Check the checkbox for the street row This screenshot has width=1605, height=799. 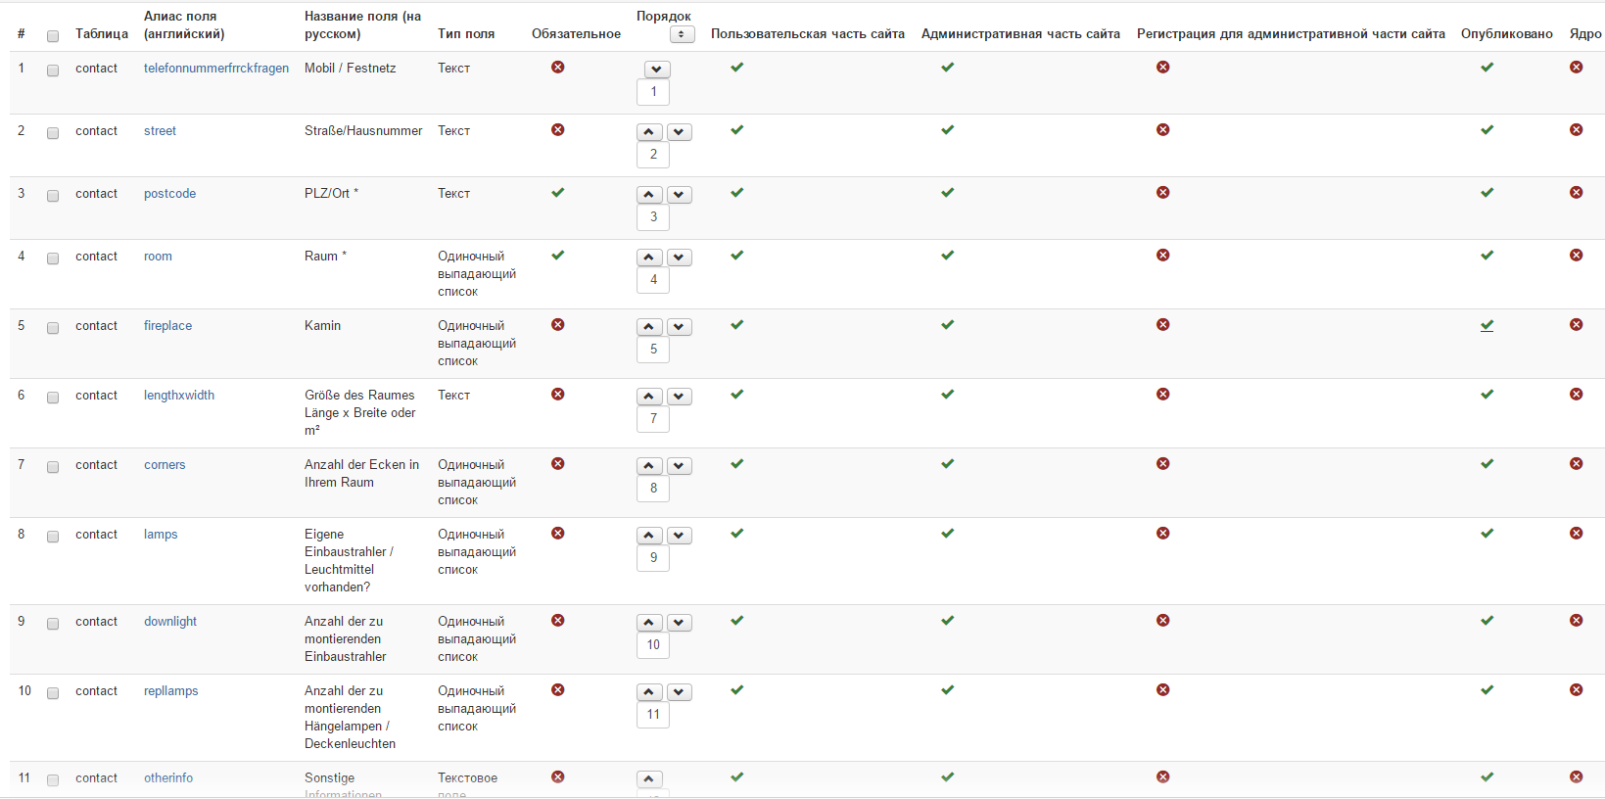click(x=53, y=133)
